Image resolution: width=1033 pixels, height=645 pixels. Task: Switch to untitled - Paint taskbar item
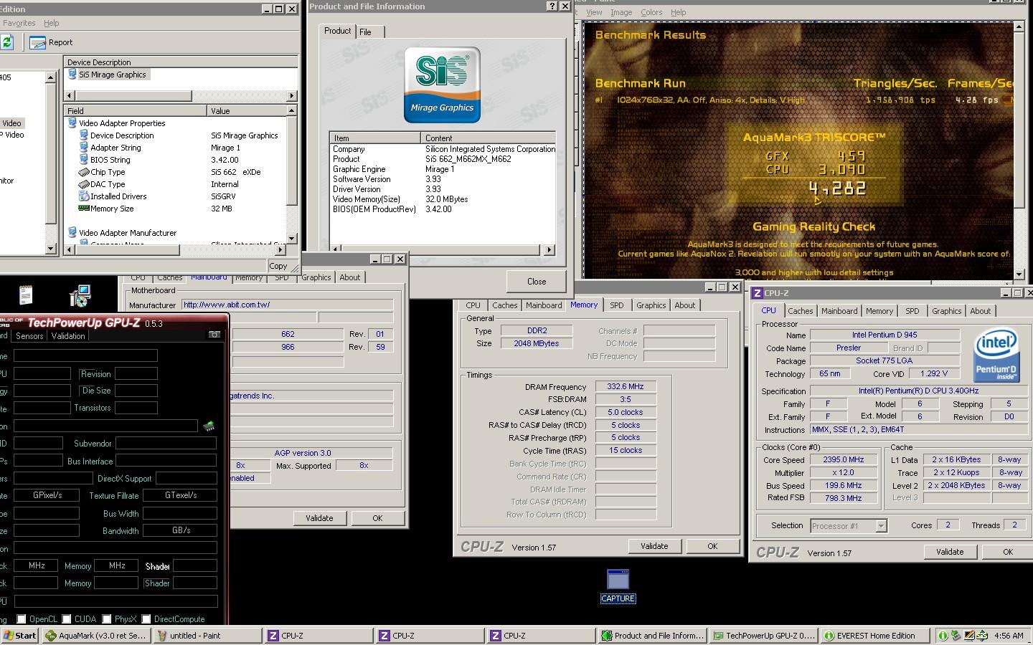coord(207,636)
